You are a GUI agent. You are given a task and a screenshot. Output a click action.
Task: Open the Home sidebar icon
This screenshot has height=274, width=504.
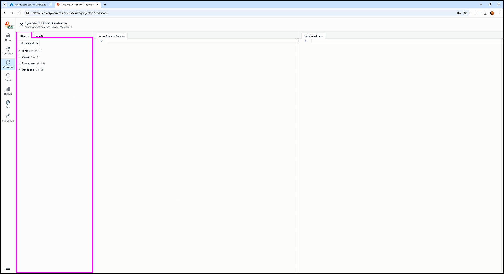8,36
